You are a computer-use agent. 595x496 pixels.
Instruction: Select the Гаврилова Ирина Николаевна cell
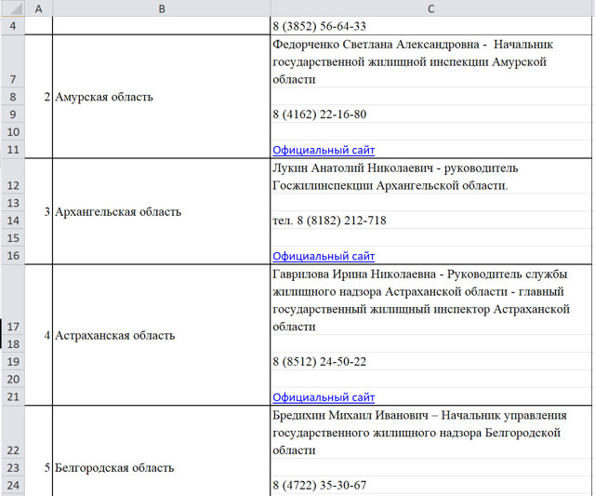click(431, 300)
